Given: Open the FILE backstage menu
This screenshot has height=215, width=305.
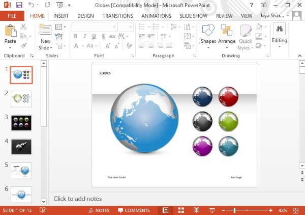Looking at the screenshot, I should (x=12, y=16).
